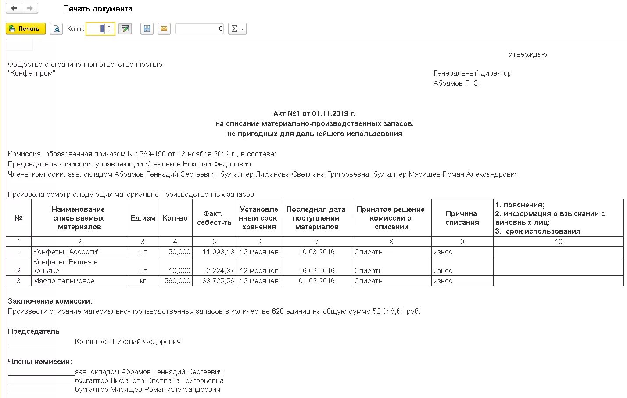Click the value '38 725,56' cell
Screen dimensions: 627x398
pos(214,281)
